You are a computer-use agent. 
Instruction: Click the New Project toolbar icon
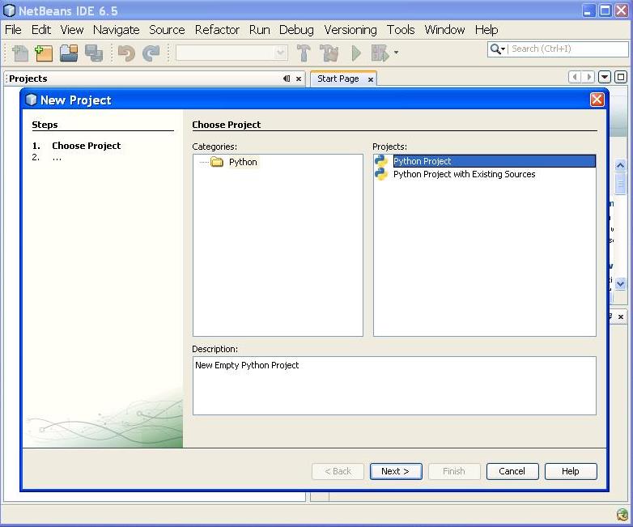(44, 53)
